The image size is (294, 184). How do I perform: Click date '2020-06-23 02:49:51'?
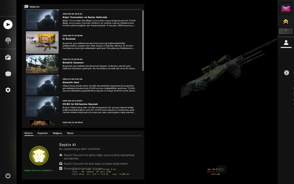[73, 123]
